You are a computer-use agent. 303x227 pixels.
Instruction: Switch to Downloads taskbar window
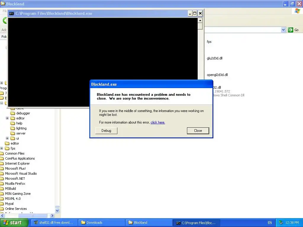tap(101, 223)
